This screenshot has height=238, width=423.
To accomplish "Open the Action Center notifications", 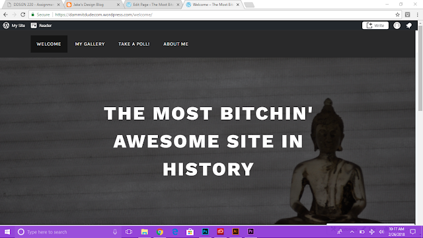I will [x=412, y=232].
